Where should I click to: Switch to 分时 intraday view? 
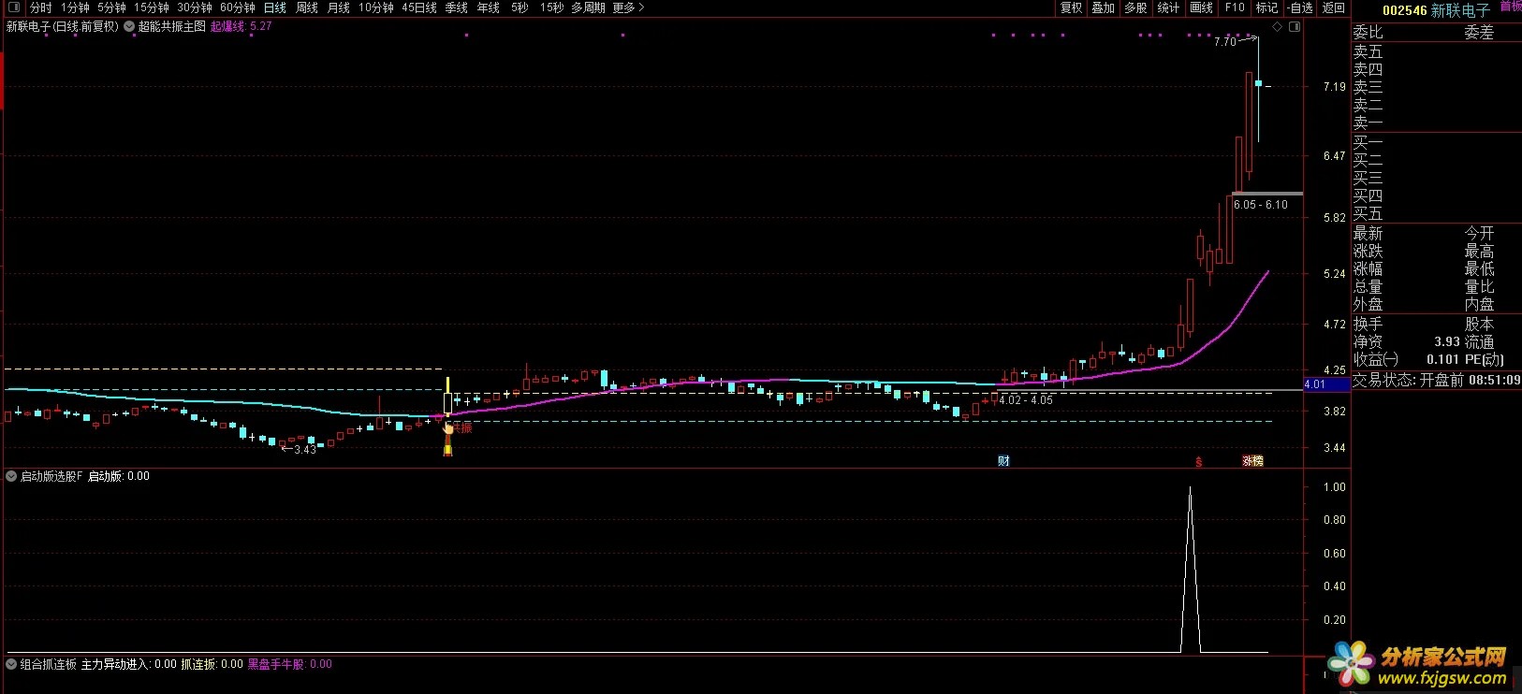[x=40, y=7]
